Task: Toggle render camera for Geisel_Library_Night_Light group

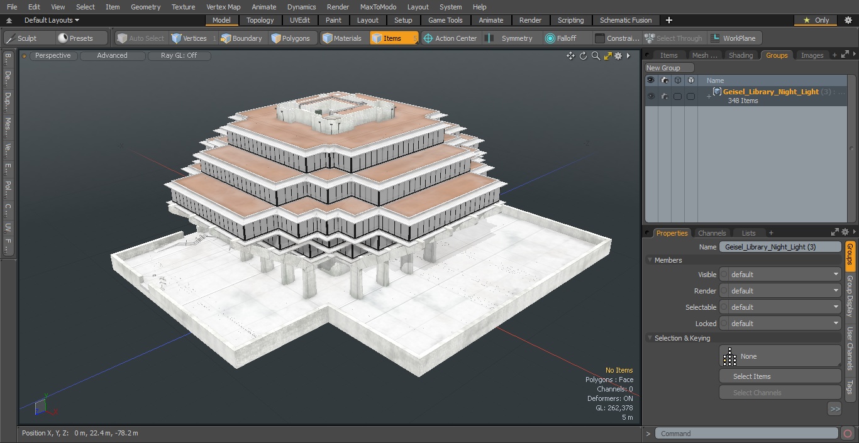Action: 665,97
